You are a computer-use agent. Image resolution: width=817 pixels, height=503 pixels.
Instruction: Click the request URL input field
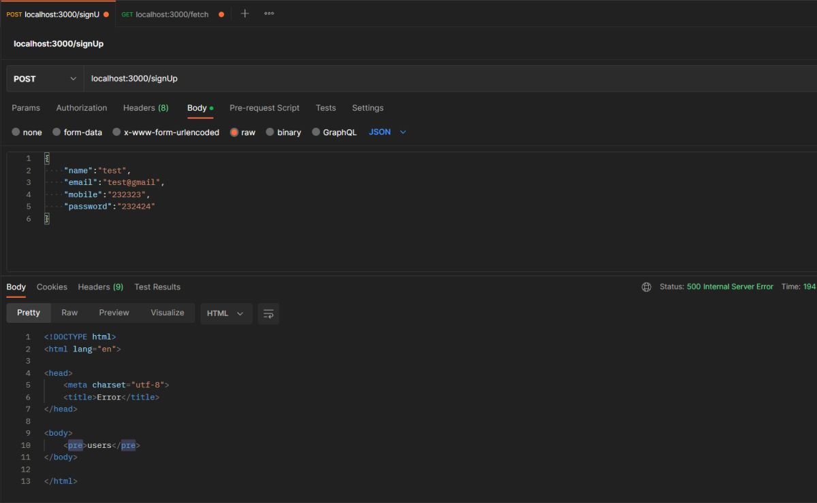tap(450, 79)
